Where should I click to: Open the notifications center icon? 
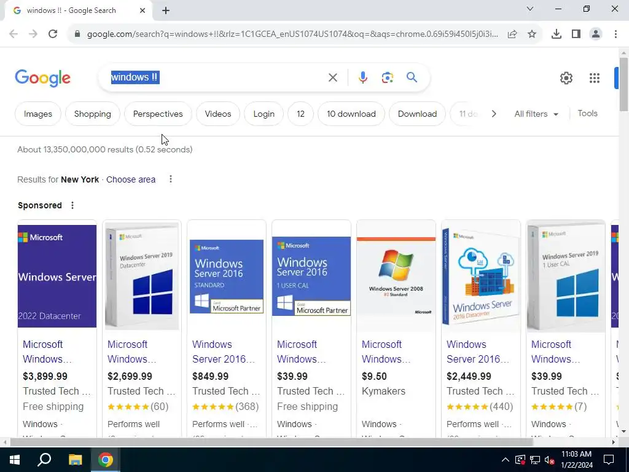point(609,460)
